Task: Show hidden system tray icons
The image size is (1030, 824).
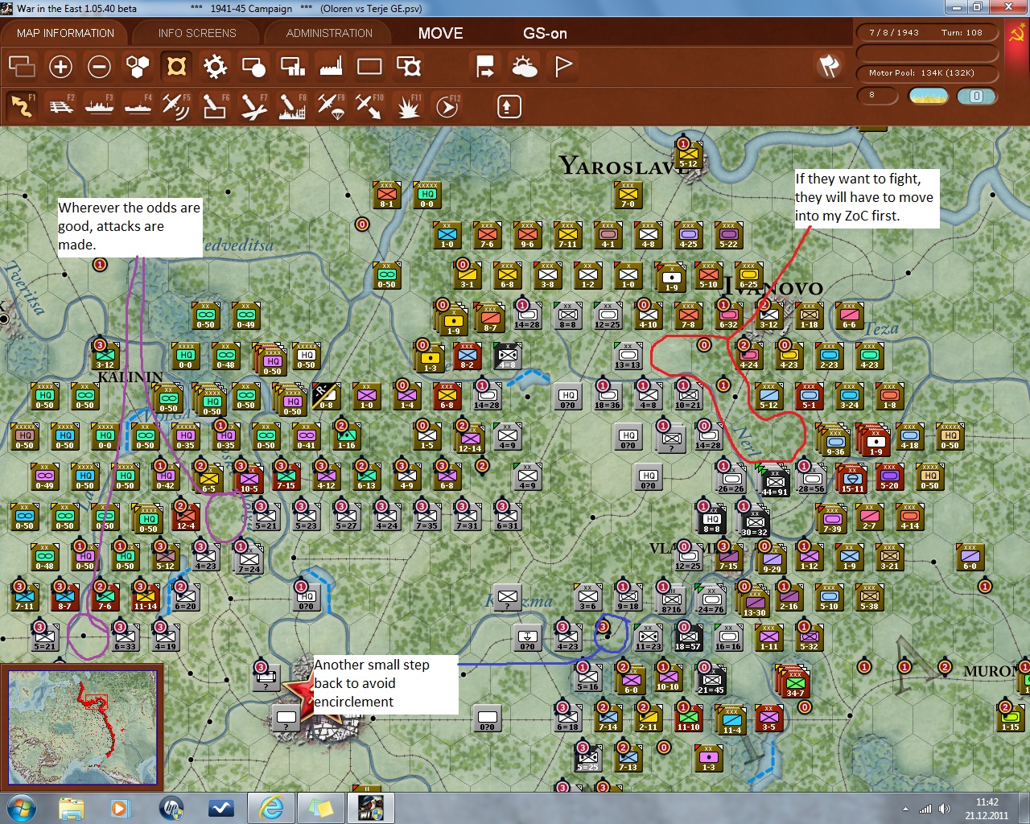Action: point(905,809)
